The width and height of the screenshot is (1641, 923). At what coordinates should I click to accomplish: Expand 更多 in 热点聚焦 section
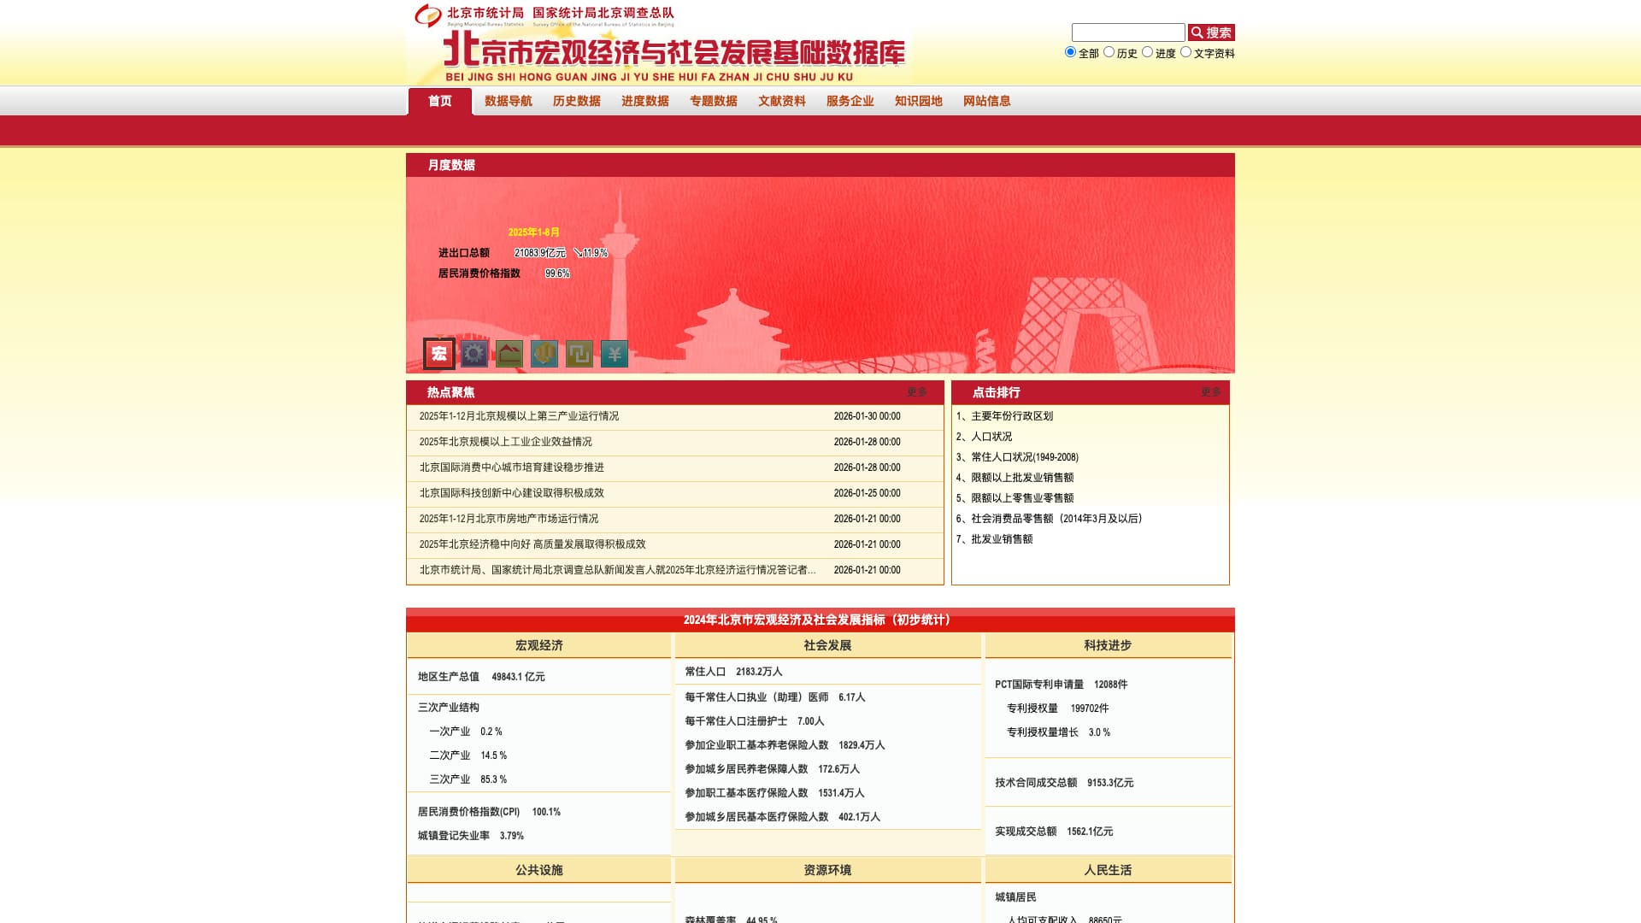(x=916, y=392)
